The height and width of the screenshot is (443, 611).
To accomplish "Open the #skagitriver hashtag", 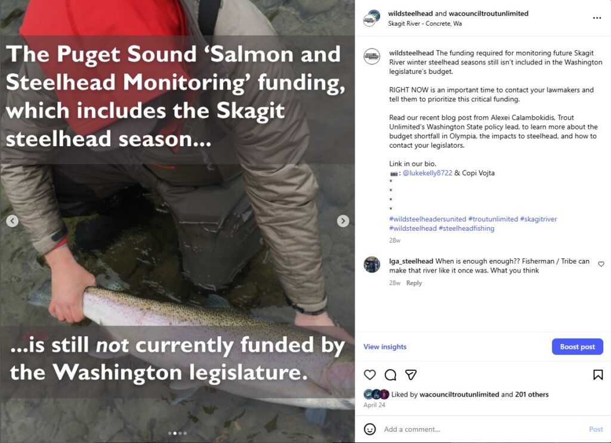I will pos(538,219).
